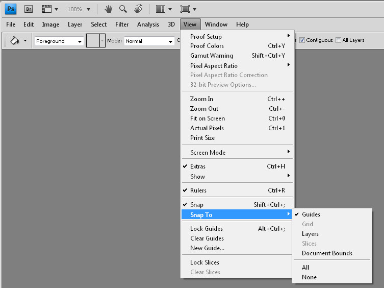This screenshot has width=384, height=288.
Task: Toggle Rulers in the View menu
Action: tap(237, 190)
